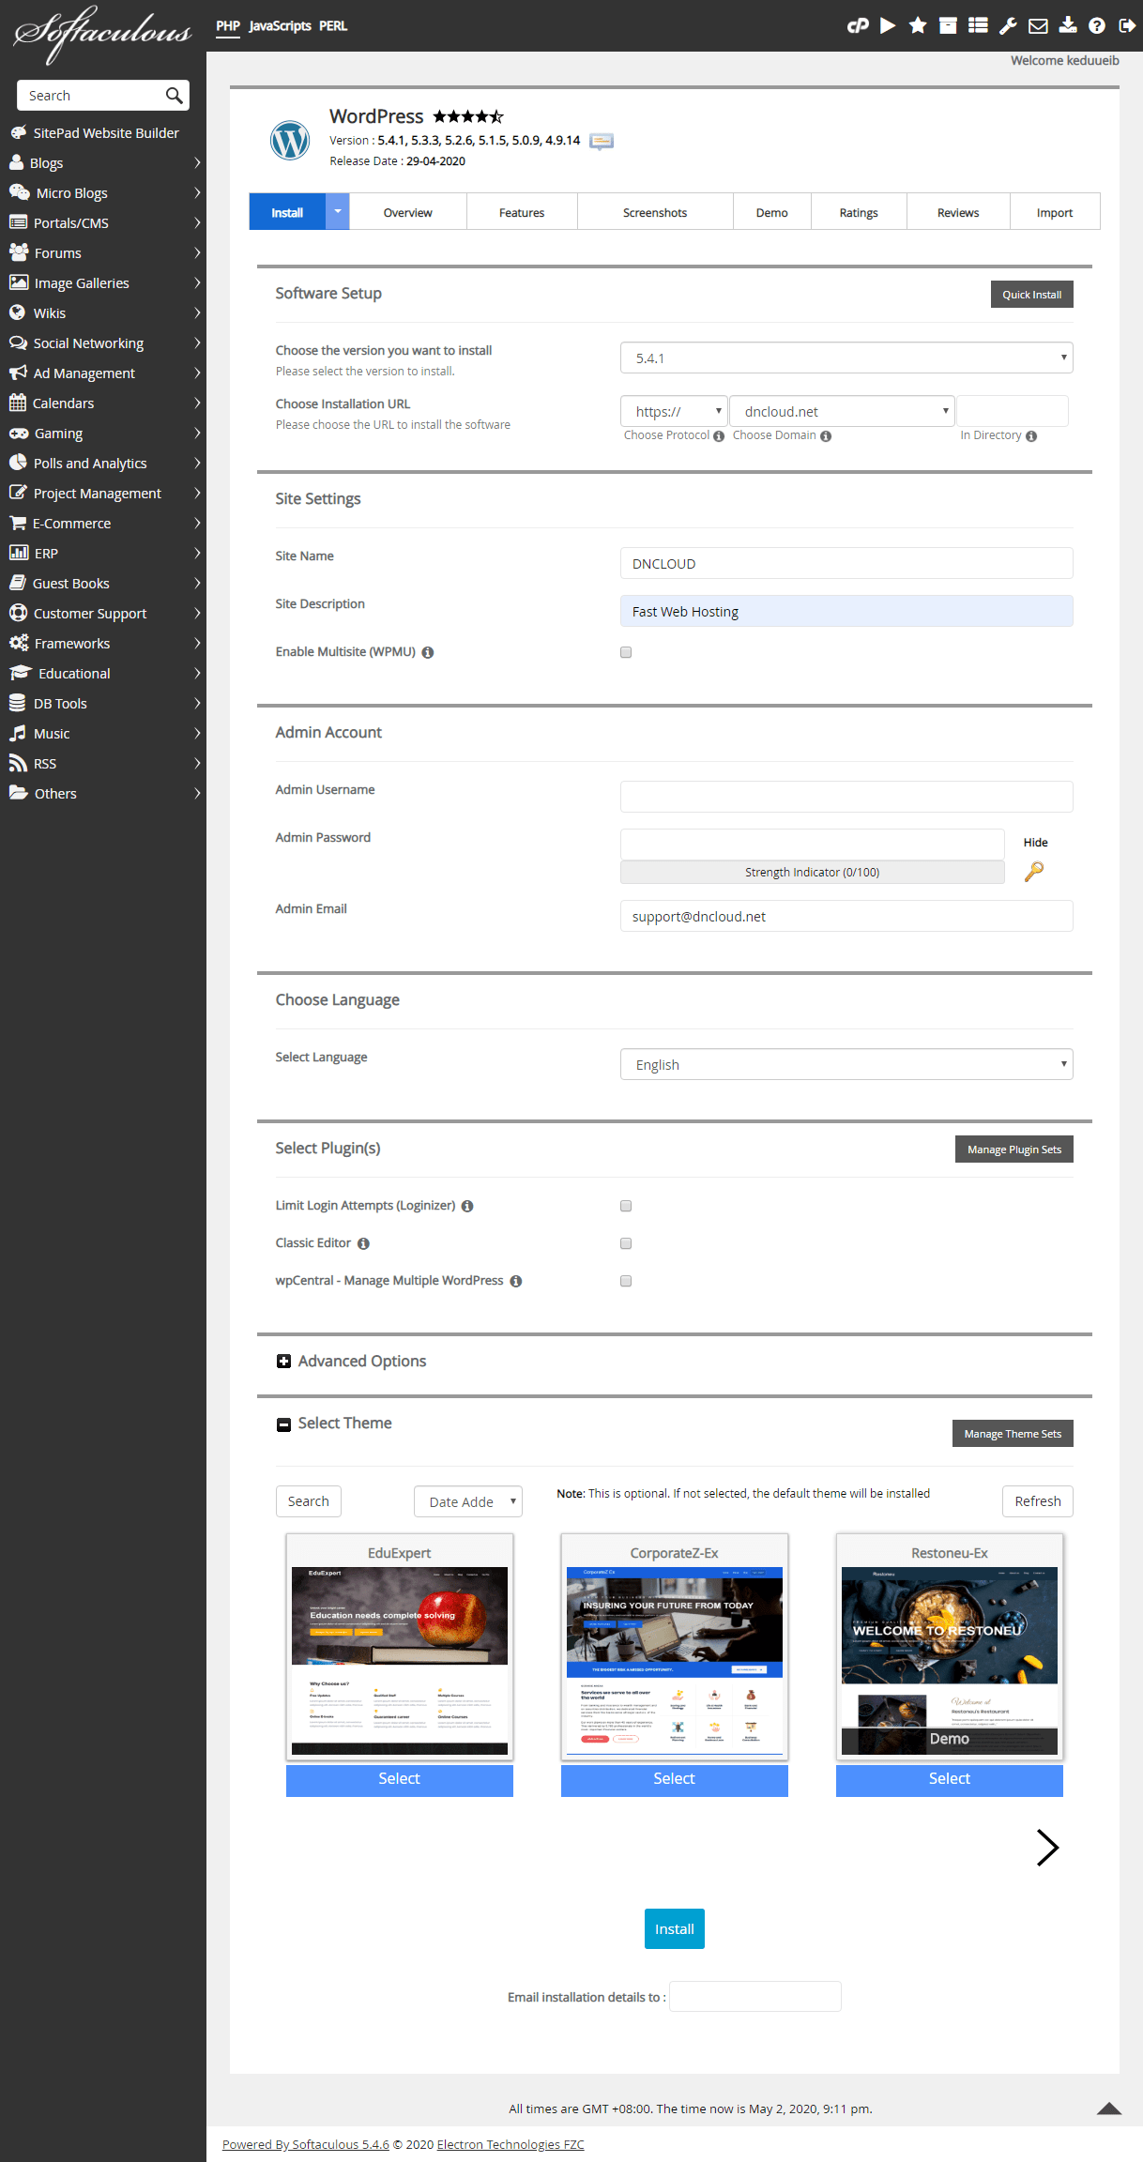Image resolution: width=1143 pixels, height=2162 pixels.
Task: Click the envelope email settings icon
Action: click(x=1038, y=25)
